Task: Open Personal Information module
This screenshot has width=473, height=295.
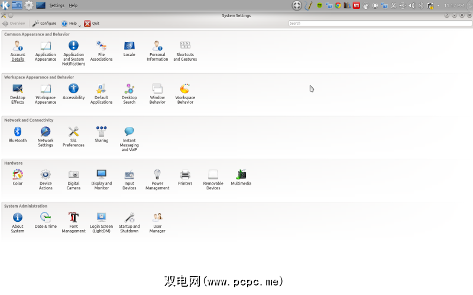Action: click(157, 51)
